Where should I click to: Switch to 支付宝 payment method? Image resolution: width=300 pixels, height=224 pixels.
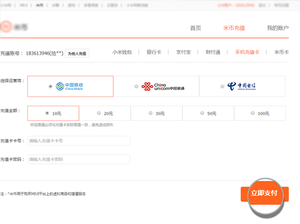(183, 52)
